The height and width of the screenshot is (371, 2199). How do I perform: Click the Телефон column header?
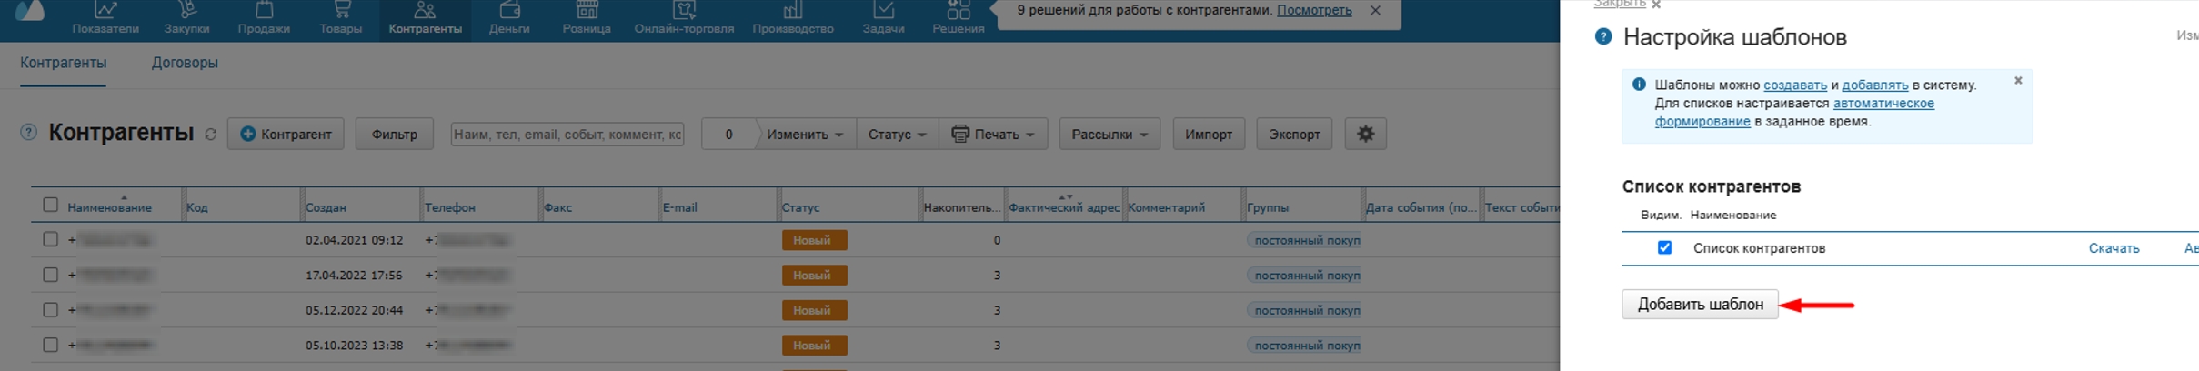450,207
